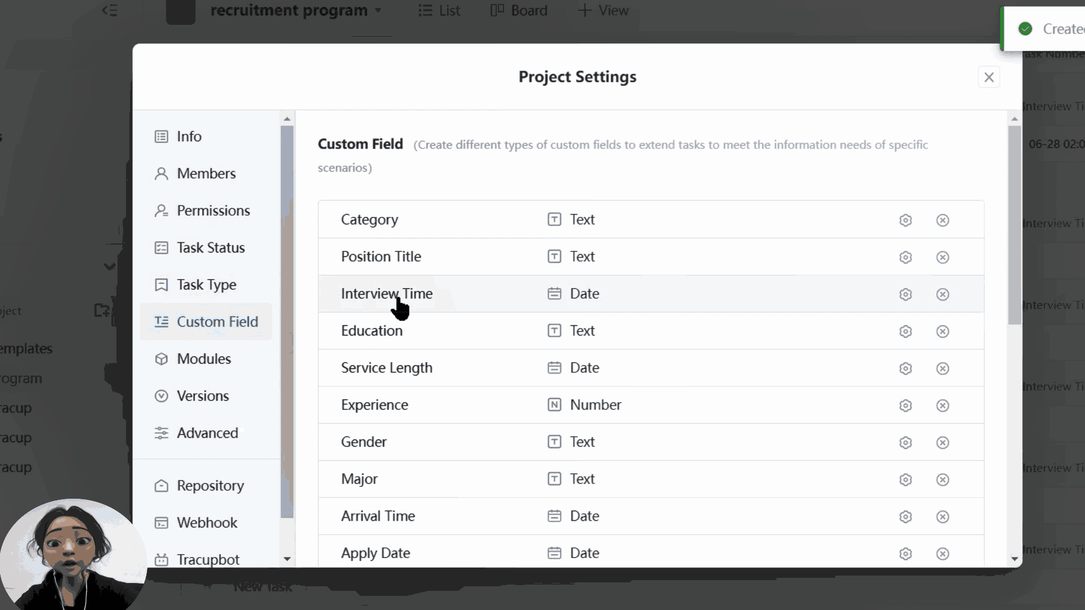Open the Webhook section icon
Image resolution: width=1085 pixels, height=610 pixels.
(161, 522)
